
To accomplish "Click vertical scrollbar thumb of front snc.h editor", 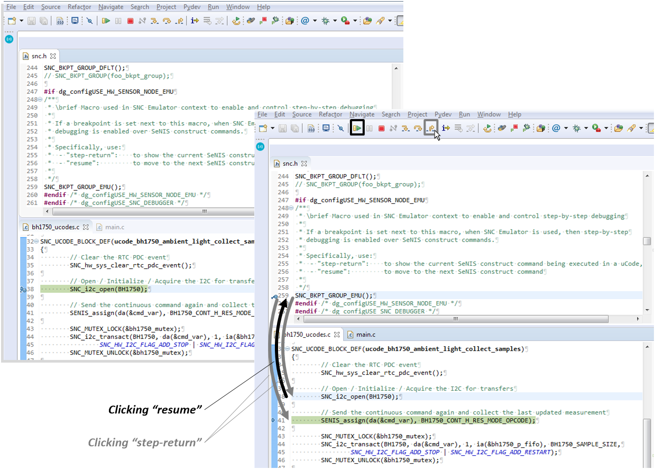I will click(647, 241).
